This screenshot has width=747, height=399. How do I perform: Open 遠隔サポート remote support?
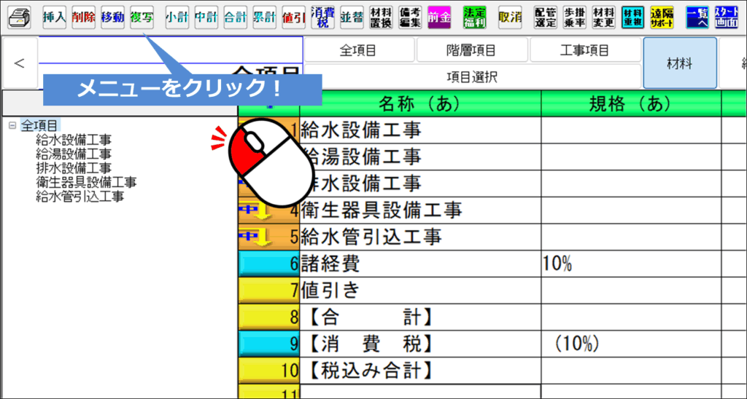pyautogui.click(x=662, y=17)
